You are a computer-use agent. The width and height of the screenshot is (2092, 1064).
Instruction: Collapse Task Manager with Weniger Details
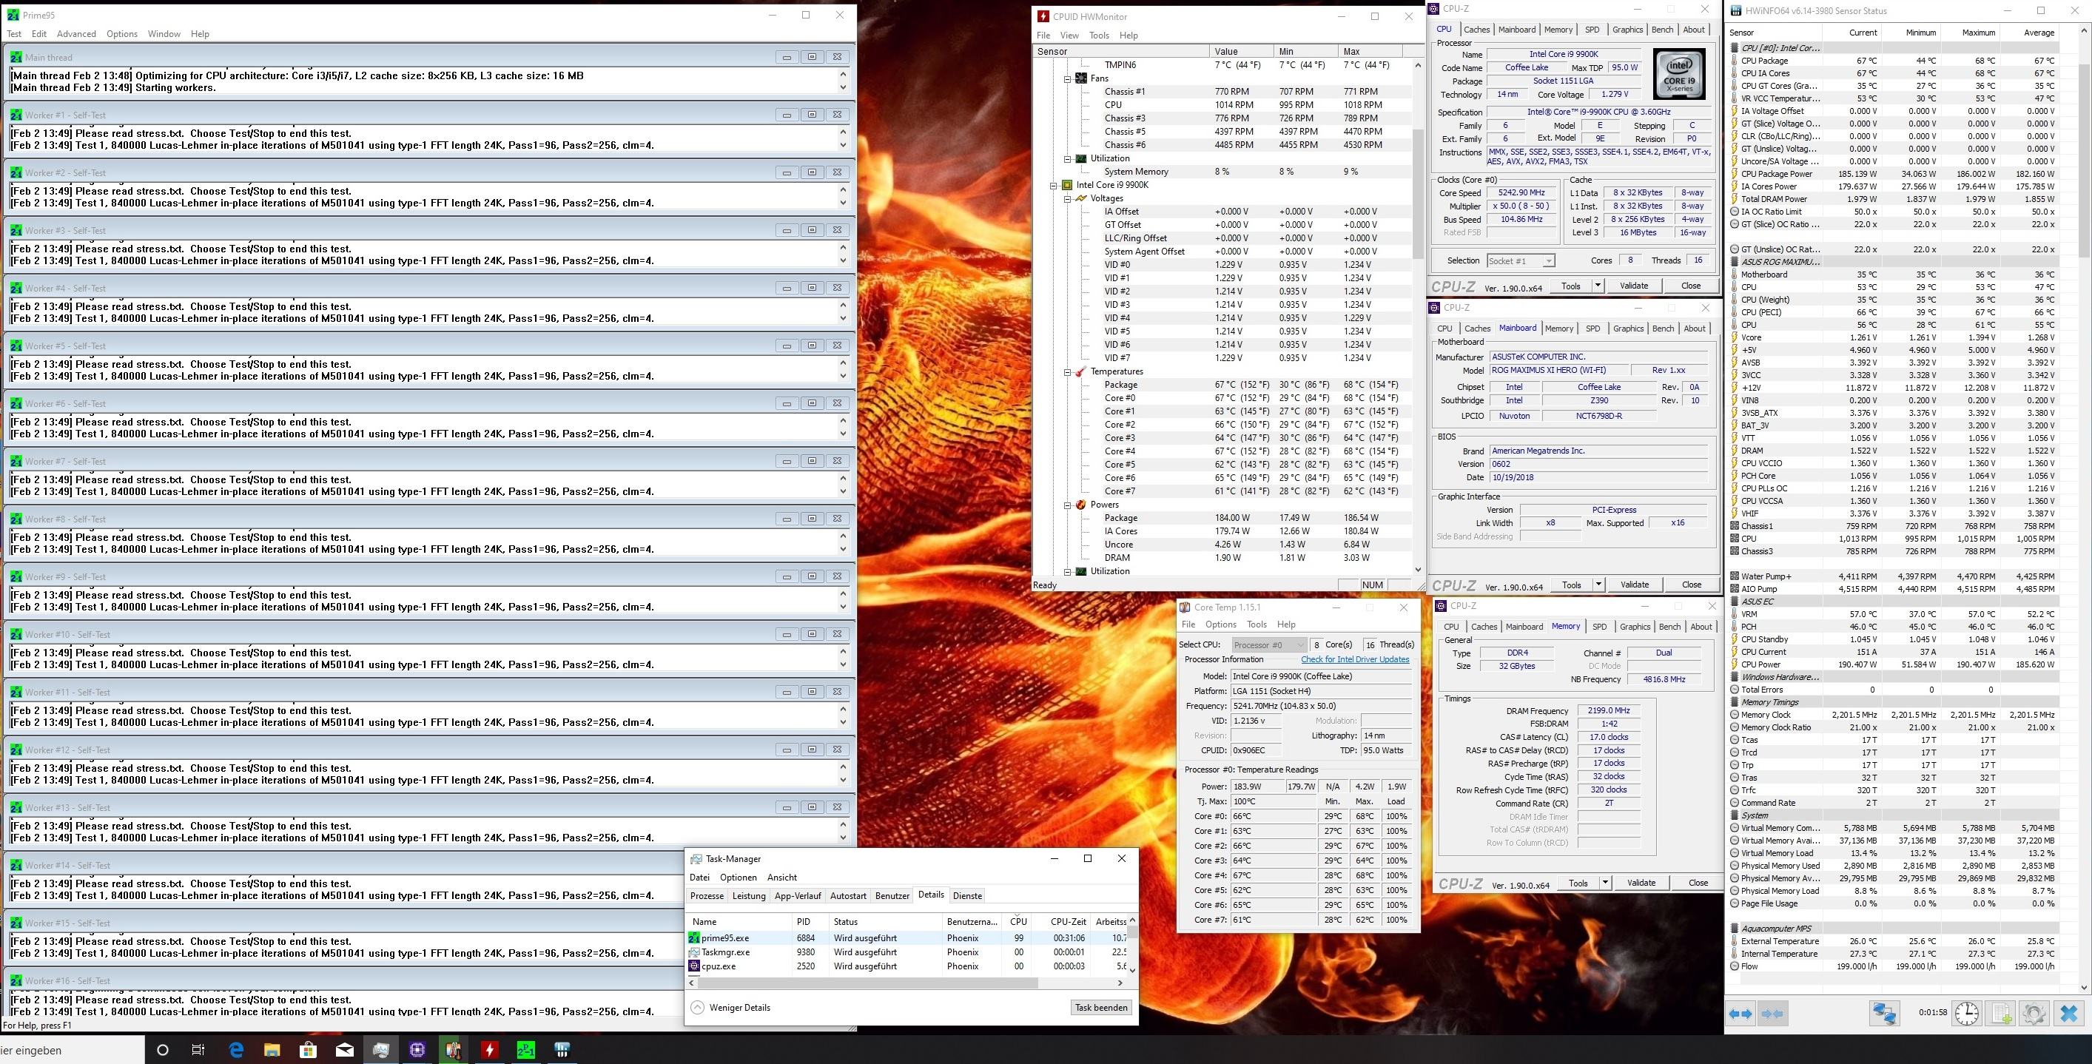click(x=730, y=1007)
